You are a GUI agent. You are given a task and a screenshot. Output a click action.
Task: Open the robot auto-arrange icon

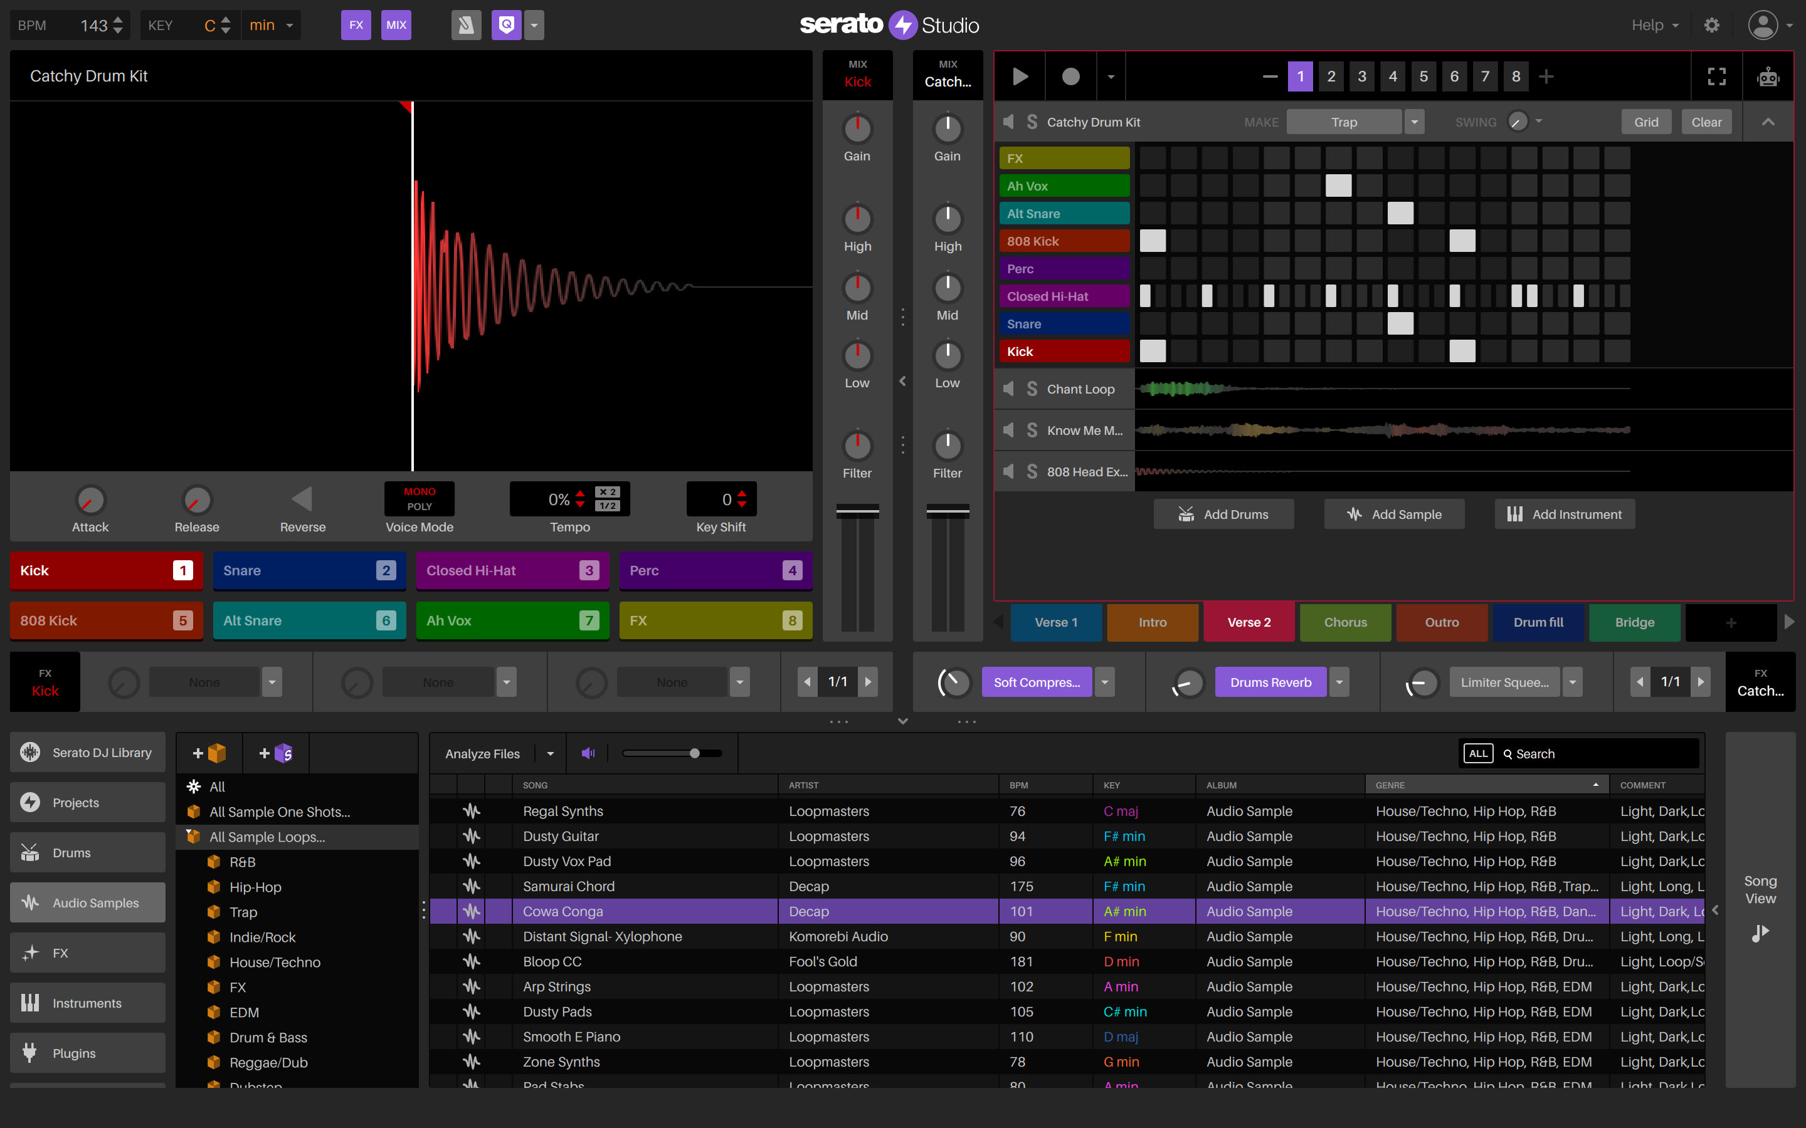[x=1768, y=77]
